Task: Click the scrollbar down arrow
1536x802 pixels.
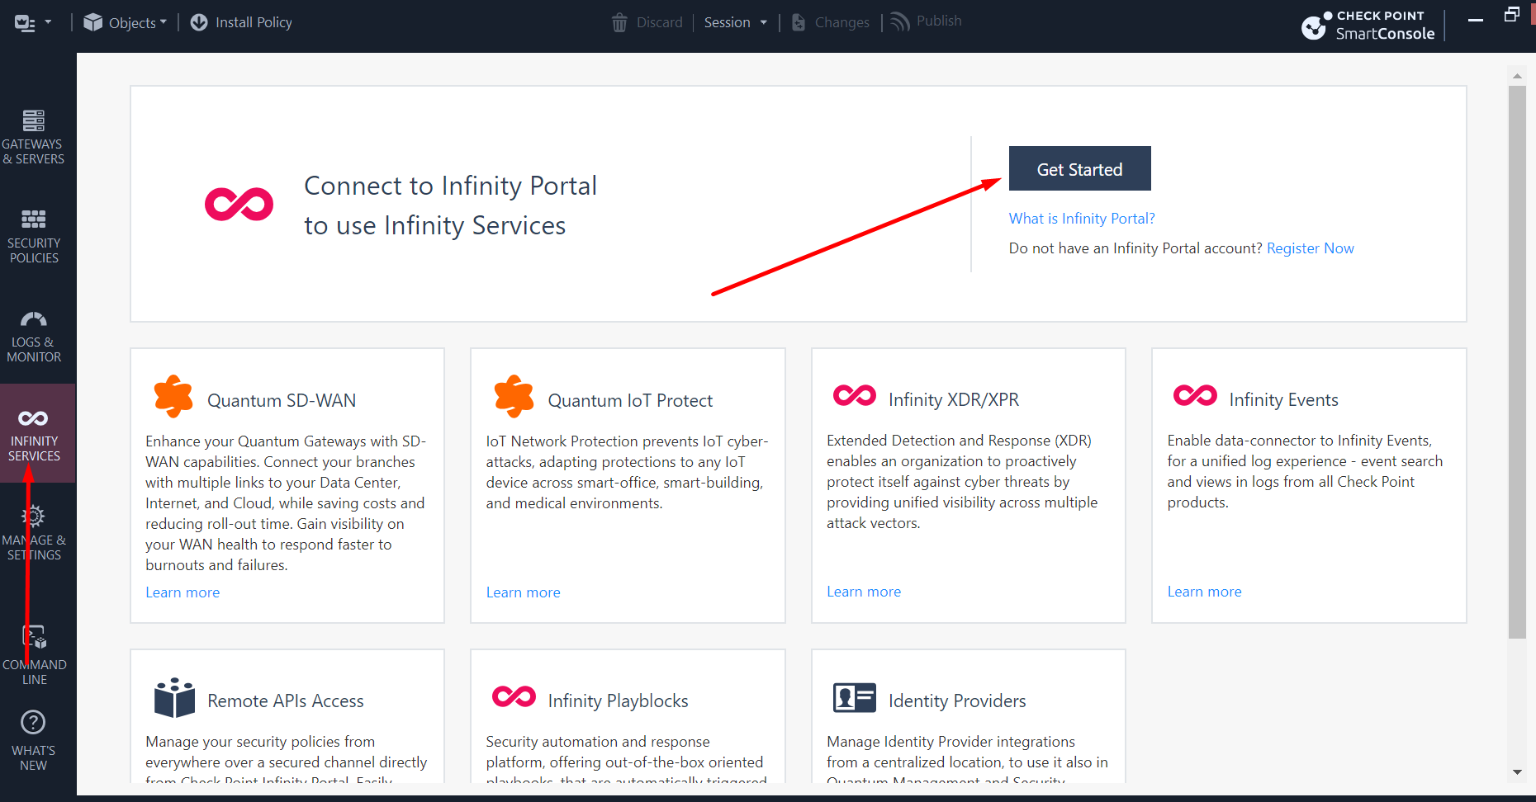Action: [1517, 773]
